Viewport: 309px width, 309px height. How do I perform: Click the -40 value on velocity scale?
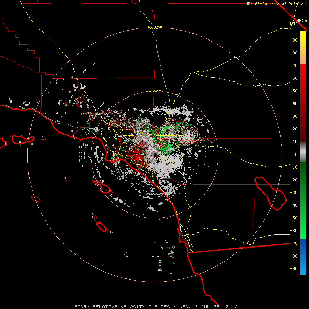(x=294, y=205)
